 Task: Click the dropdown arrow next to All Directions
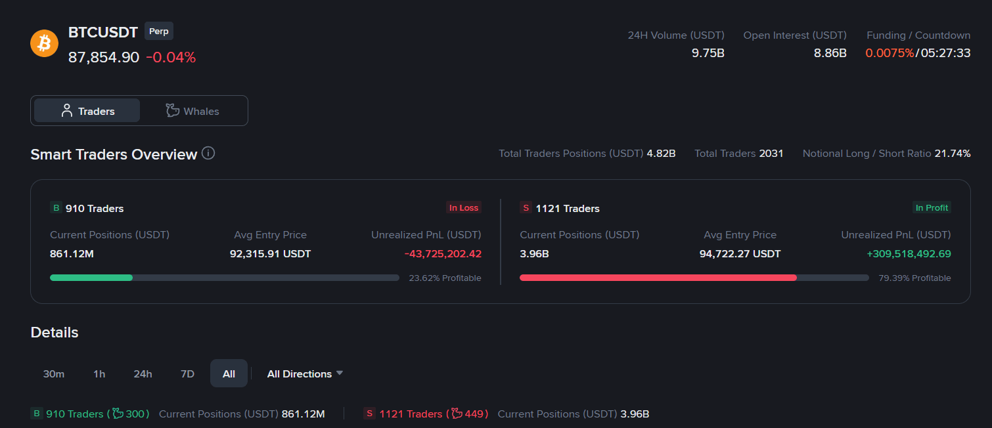[x=340, y=373]
